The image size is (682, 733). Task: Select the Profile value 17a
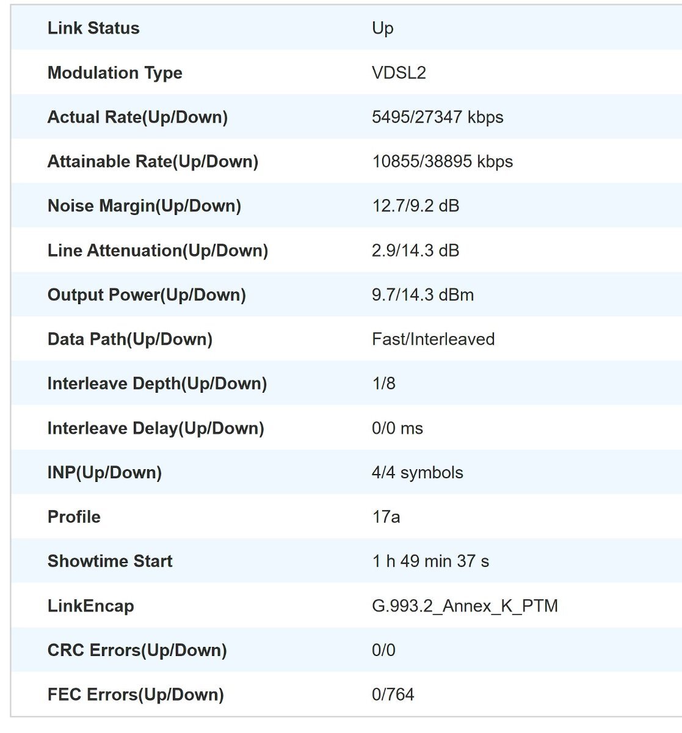coord(386,517)
